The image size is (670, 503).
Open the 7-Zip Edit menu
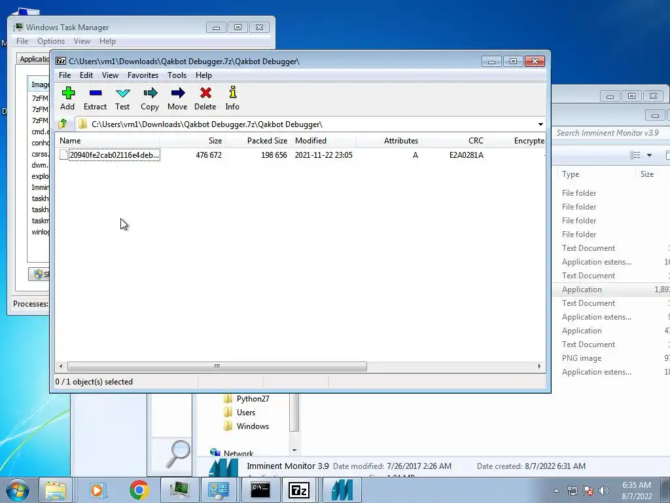click(x=86, y=75)
